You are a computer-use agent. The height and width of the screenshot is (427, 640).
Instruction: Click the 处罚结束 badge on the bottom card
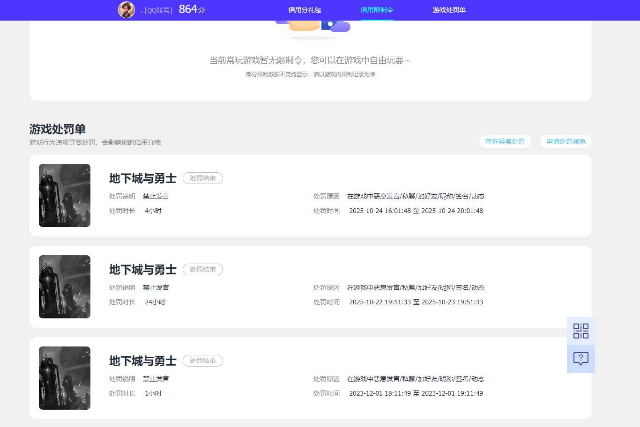[202, 361]
